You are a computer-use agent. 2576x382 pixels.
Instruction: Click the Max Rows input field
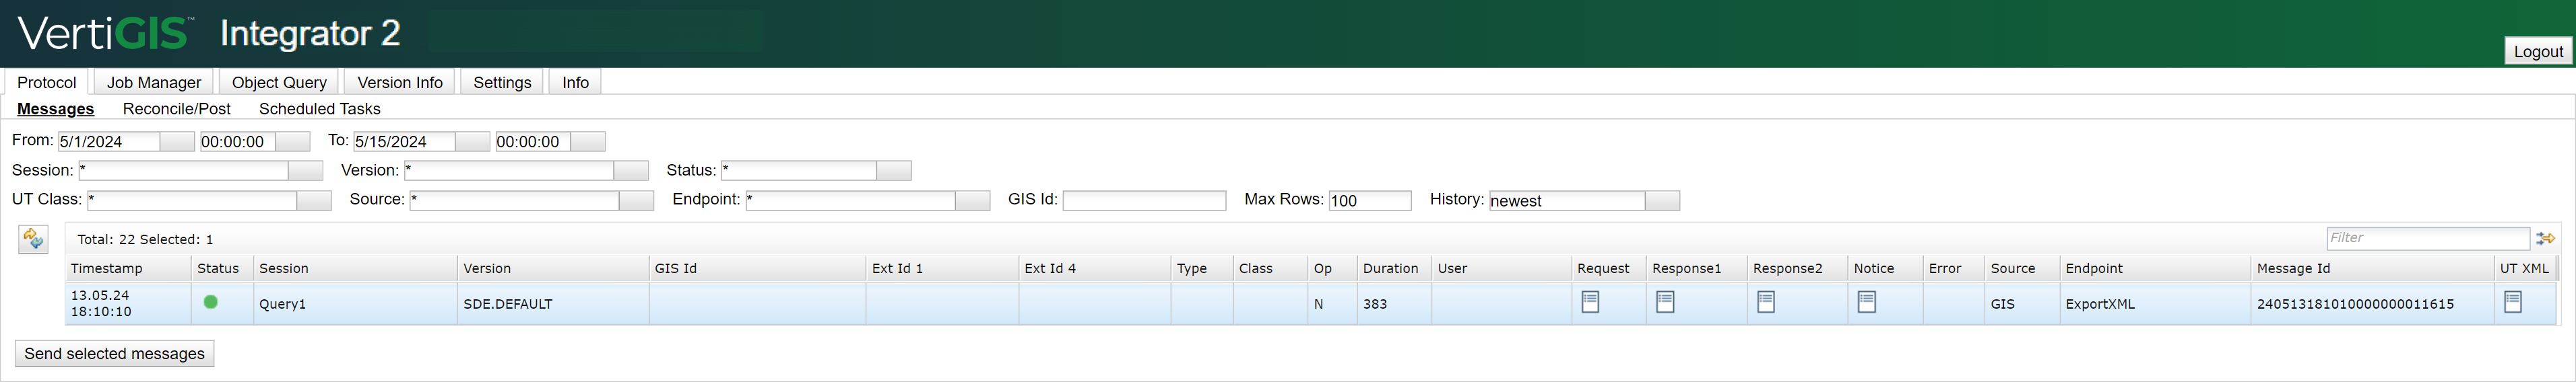click(1370, 200)
